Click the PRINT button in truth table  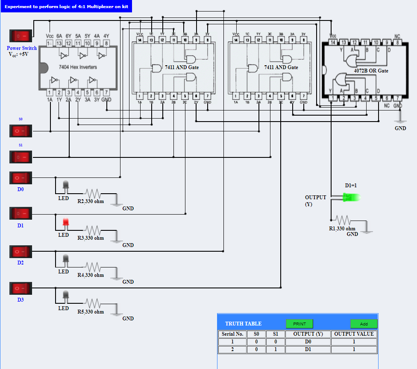coord(300,324)
